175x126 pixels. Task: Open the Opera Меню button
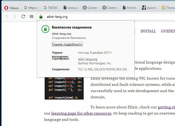(x=12, y=8)
